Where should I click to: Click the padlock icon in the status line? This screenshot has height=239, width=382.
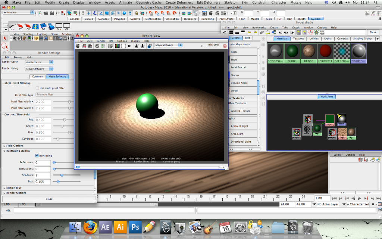tap(137, 13)
